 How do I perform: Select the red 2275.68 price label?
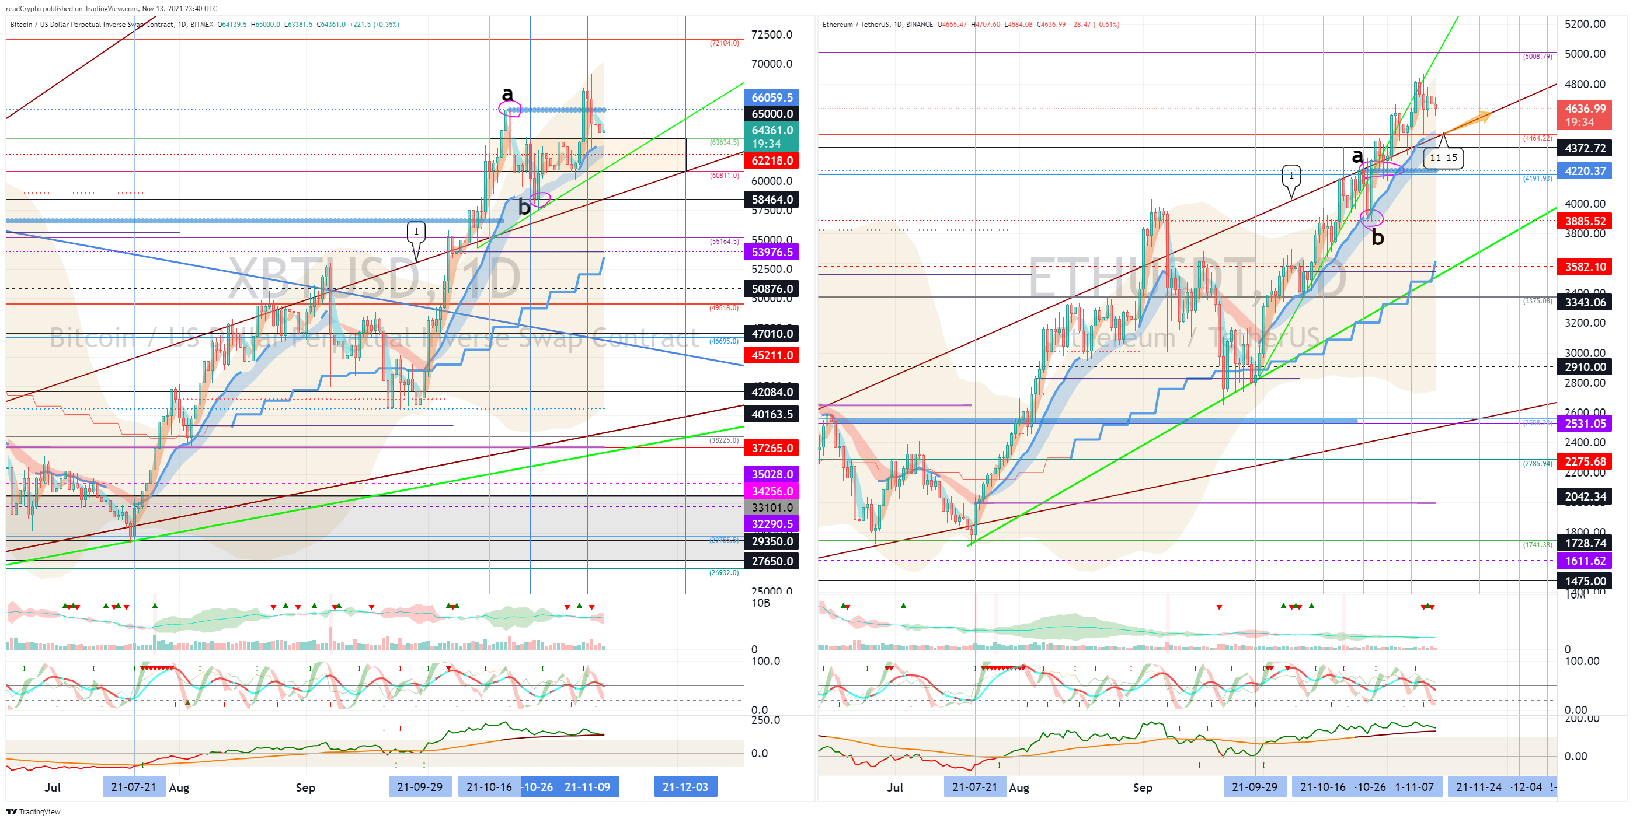(x=1584, y=461)
